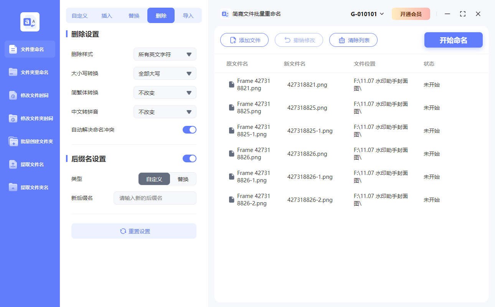Click 重置设置 to reset settings
This screenshot has width=495, height=307.
pos(134,231)
